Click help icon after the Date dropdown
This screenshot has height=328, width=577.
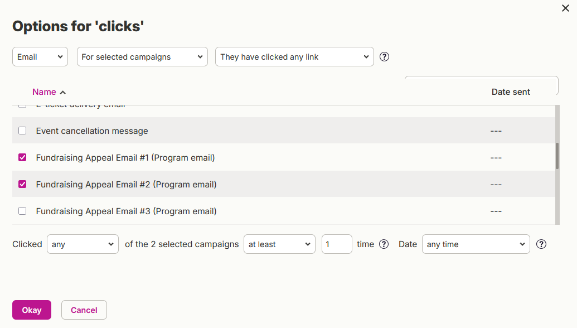click(x=541, y=244)
